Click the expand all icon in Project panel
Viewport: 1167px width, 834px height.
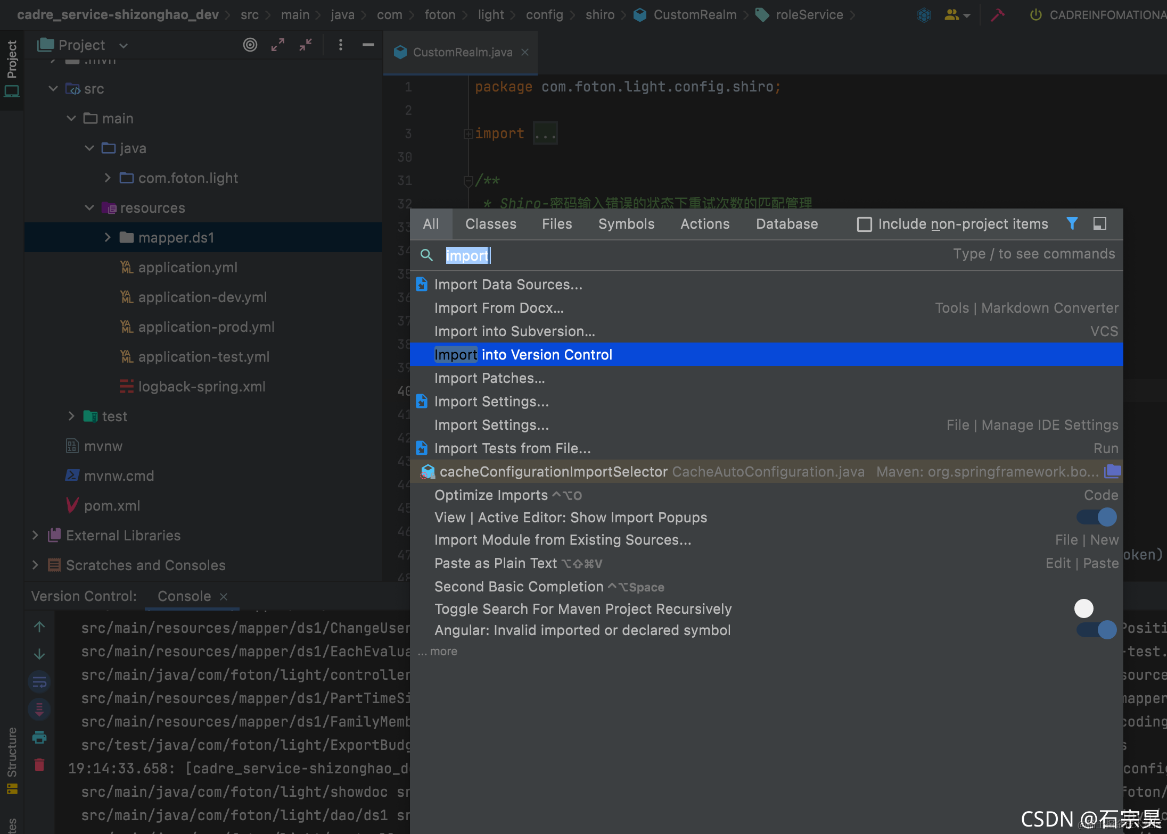pyautogui.click(x=277, y=45)
